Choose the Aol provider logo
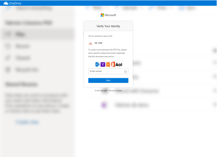Viewport: 217px width, 157px height. tap(119, 64)
